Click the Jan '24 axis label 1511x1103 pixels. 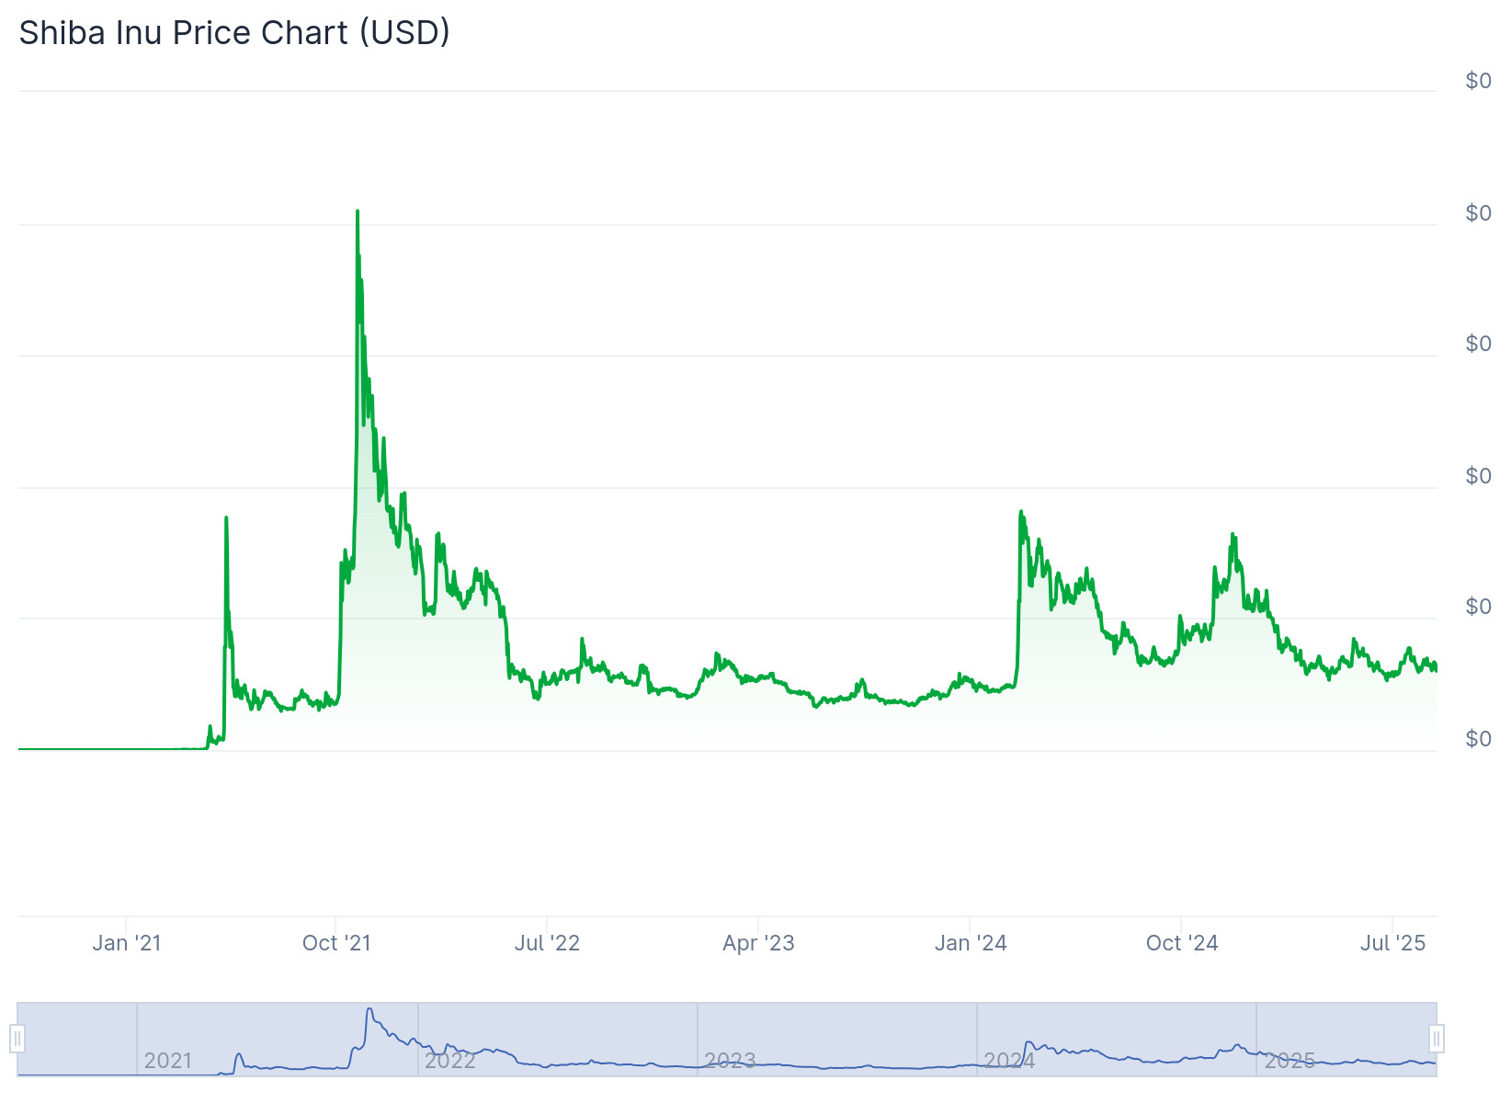(971, 943)
